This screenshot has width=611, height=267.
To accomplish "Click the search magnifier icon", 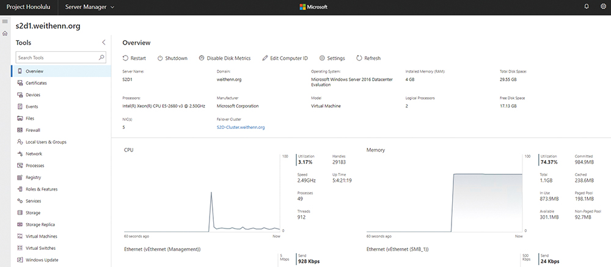I will tap(101, 57).
